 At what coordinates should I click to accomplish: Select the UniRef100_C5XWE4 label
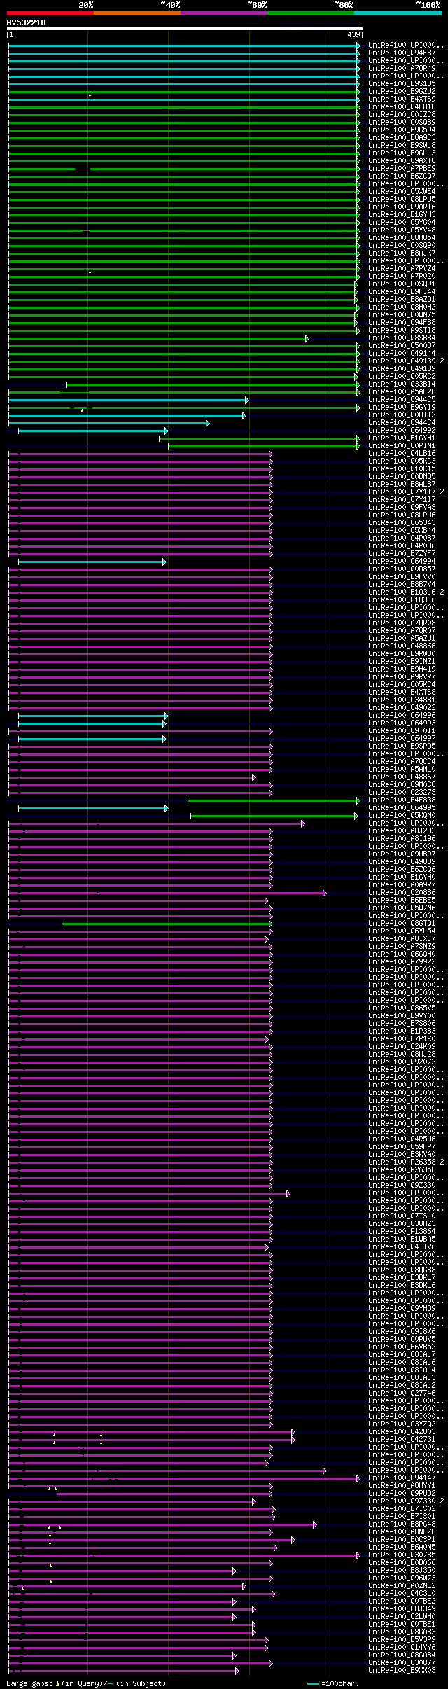click(x=402, y=192)
